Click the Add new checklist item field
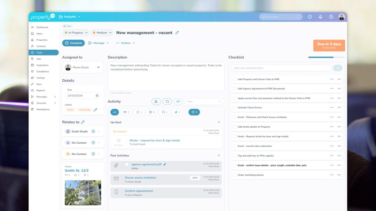This screenshot has height=211, width=376. pos(281,68)
